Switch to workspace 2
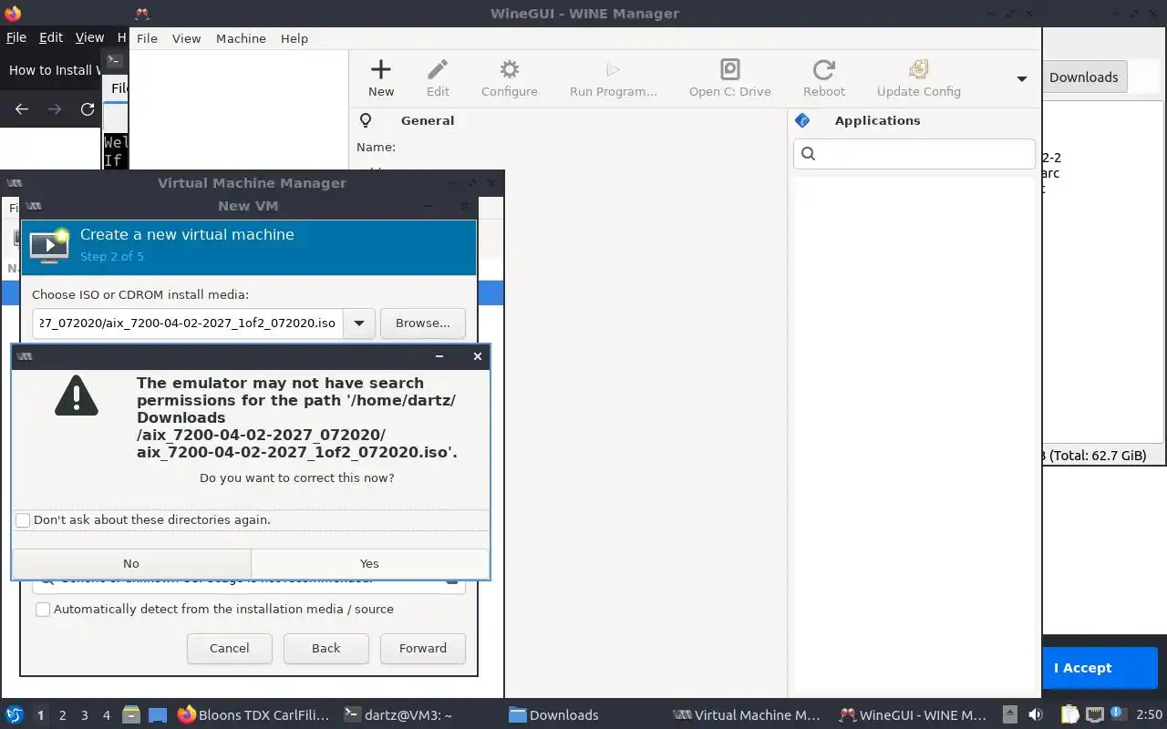 [63, 715]
